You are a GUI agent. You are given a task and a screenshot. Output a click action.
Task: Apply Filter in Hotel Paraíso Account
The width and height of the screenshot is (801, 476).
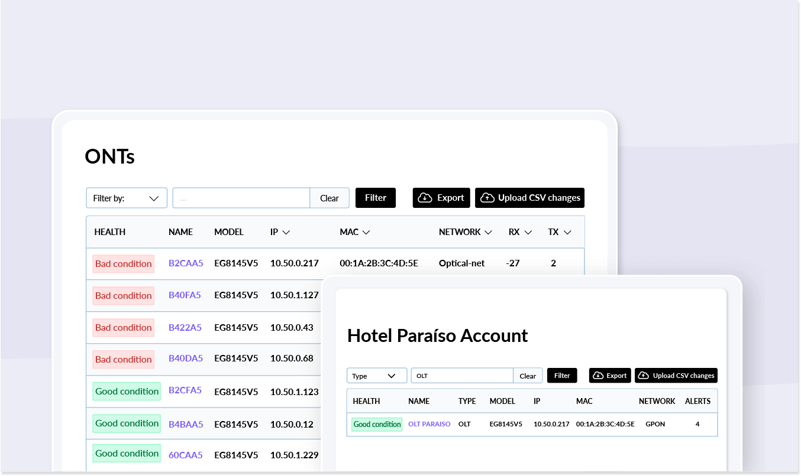562,376
